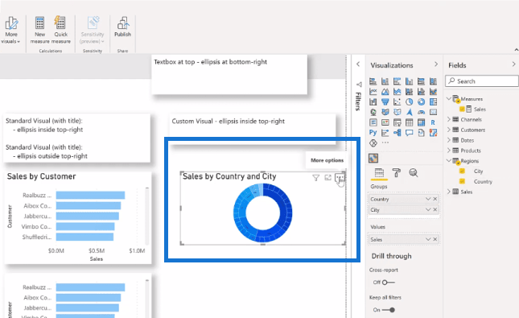Select the Card visual
This screenshot has height=318, width=519.
pos(433,112)
